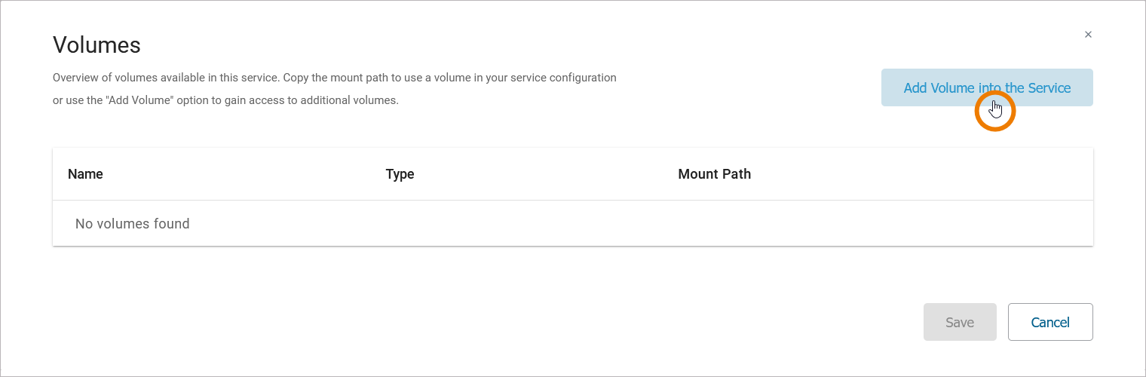The width and height of the screenshot is (1146, 377).
Task: Cancel the Volumes dialog
Action: (1049, 322)
